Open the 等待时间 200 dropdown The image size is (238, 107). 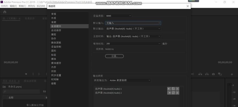tap(133, 44)
